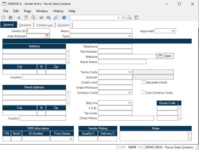
Task: Click the Save disk icon
Action: 11,18
